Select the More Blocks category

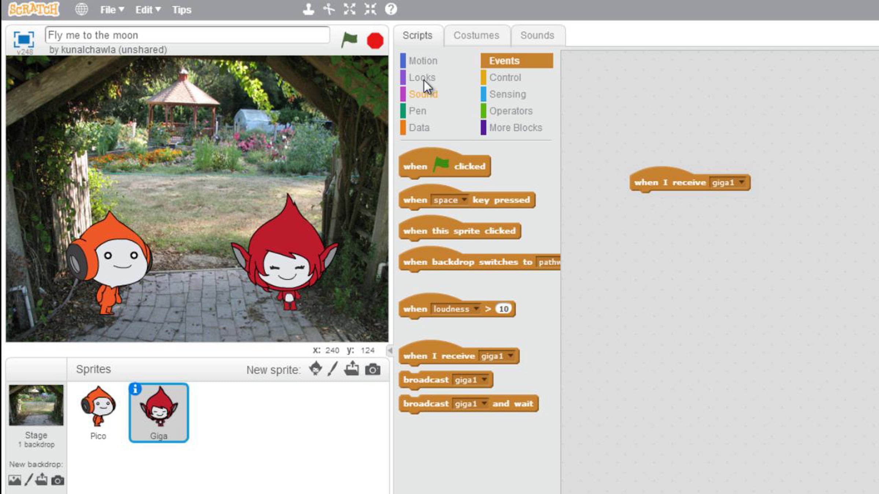pos(516,128)
